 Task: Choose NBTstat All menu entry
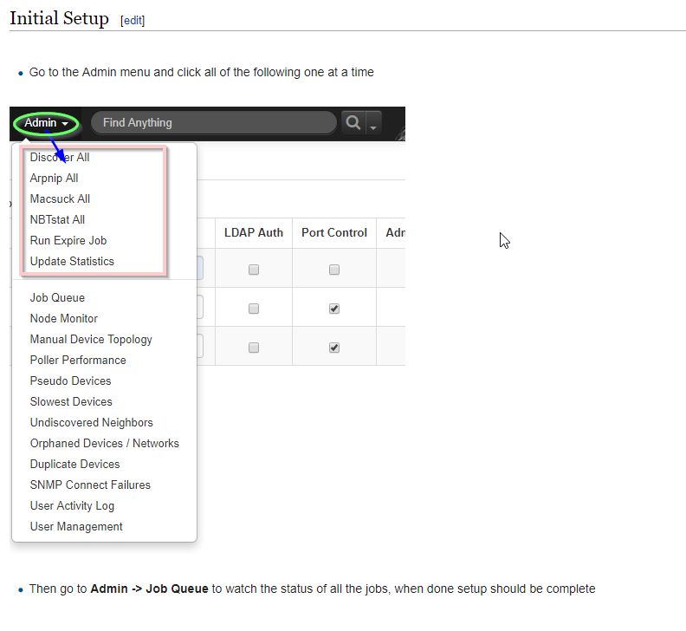pyautogui.click(x=57, y=220)
